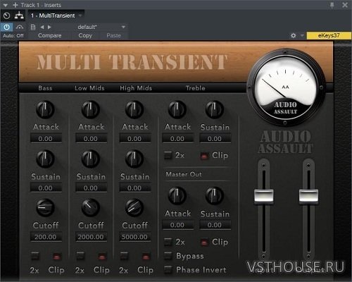Toggle the plugin power bypass icon
The image size is (352, 282).
coord(6,27)
